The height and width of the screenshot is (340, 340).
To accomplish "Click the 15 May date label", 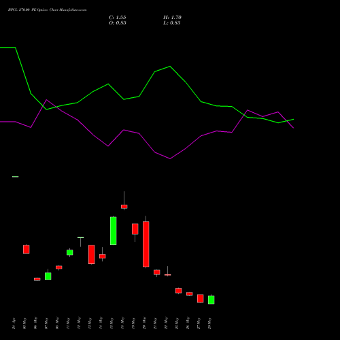I will click(112, 324).
